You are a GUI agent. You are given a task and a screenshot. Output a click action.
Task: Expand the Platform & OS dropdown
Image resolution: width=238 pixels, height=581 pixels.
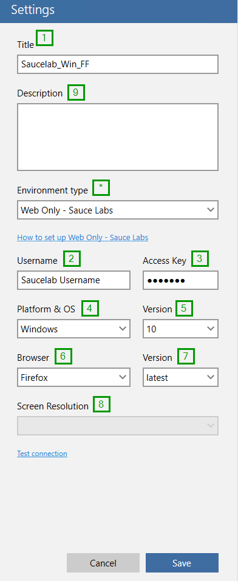click(x=73, y=329)
